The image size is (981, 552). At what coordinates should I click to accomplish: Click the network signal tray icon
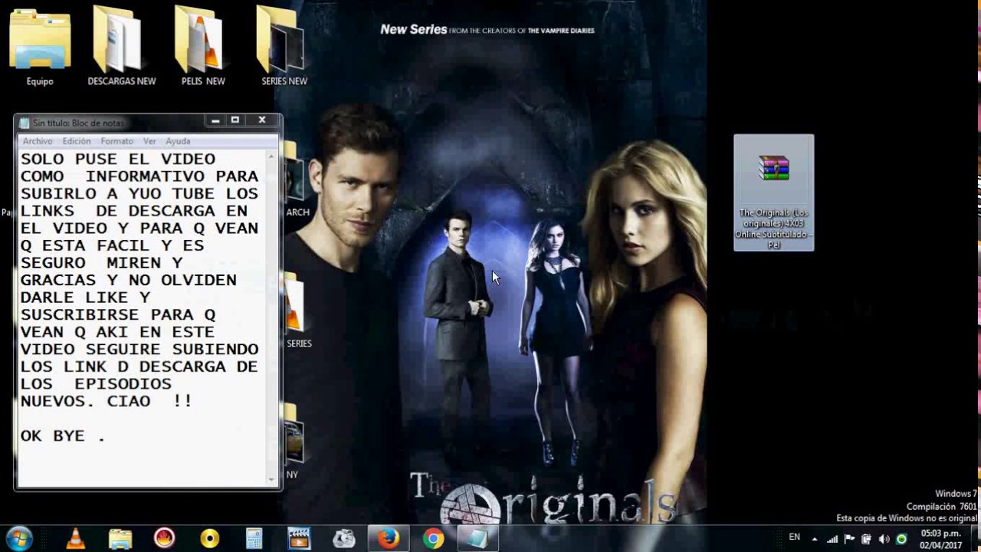tap(832, 539)
